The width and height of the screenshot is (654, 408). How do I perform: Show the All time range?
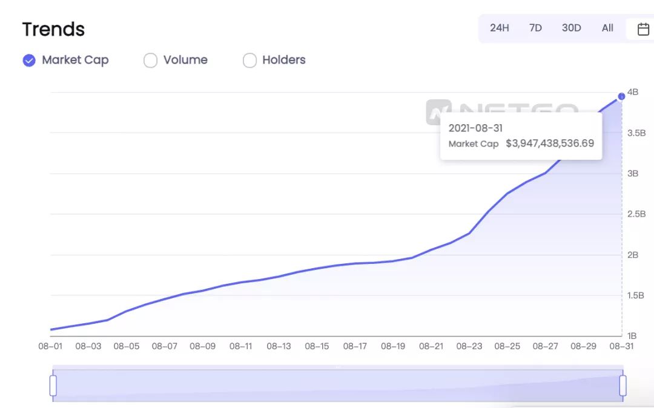point(607,28)
